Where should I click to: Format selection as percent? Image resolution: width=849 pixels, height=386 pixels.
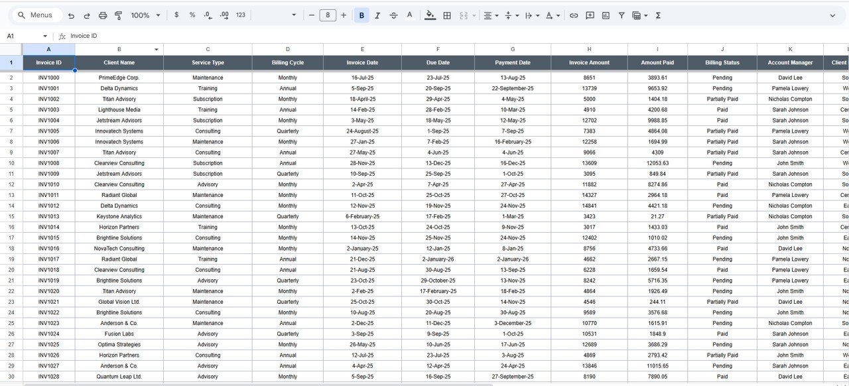[x=192, y=14]
